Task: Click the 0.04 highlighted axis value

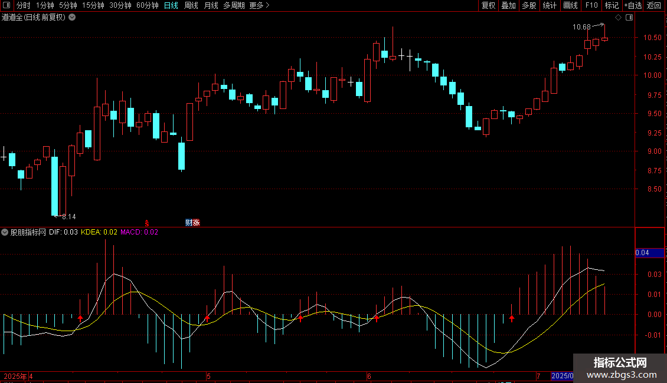Action: click(649, 253)
